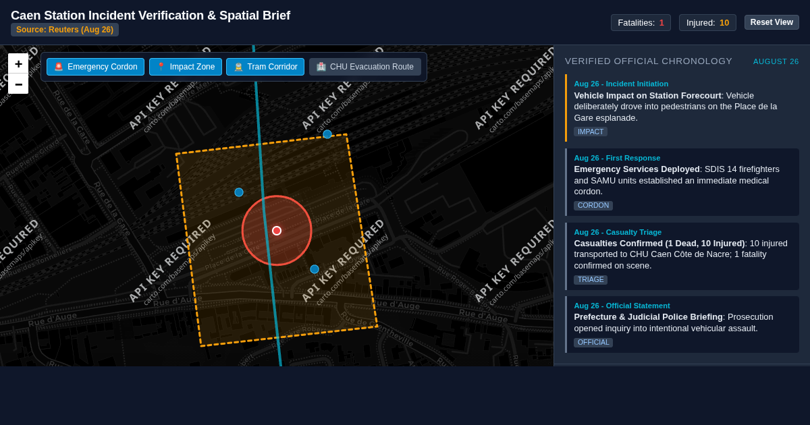
Task: Open the Casualty Triage timeline entry
Action: point(682,256)
